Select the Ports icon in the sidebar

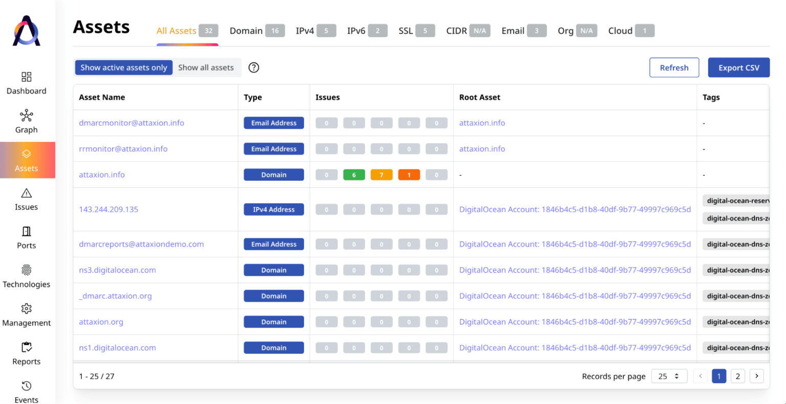point(26,237)
